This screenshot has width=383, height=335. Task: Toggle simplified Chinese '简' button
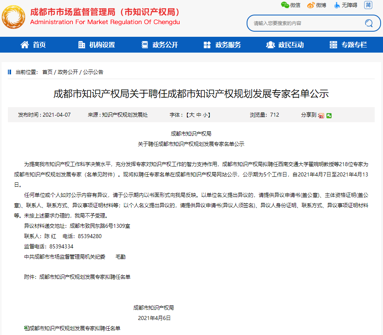pyautogui.click(x=368, y=5)
